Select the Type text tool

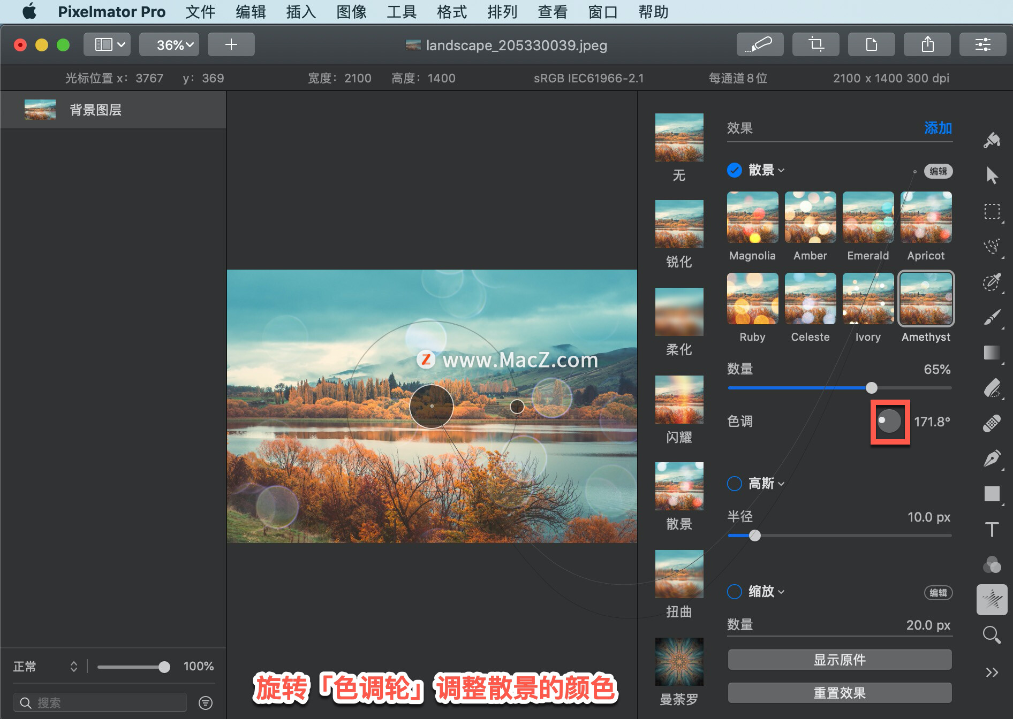tap(992, 529)
